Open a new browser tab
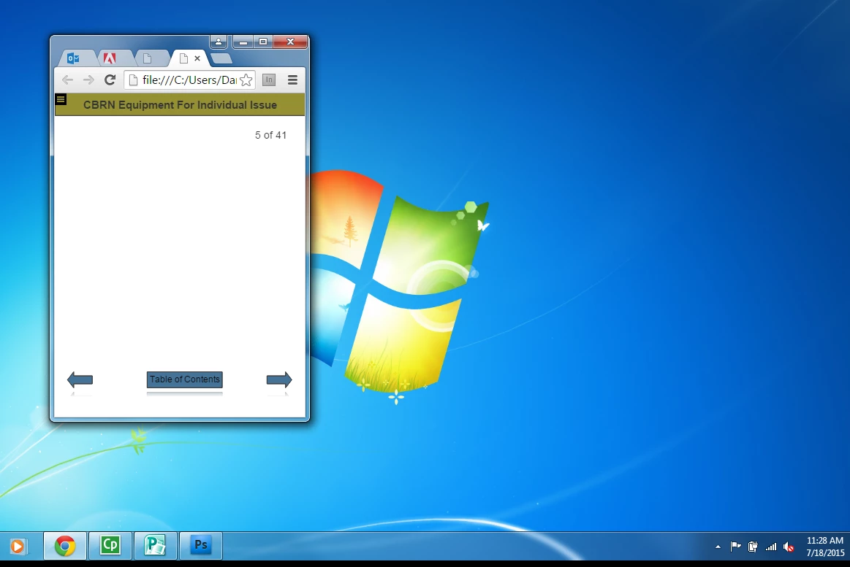Viewport: 850px width, 567px height. [x=221, y=58]
